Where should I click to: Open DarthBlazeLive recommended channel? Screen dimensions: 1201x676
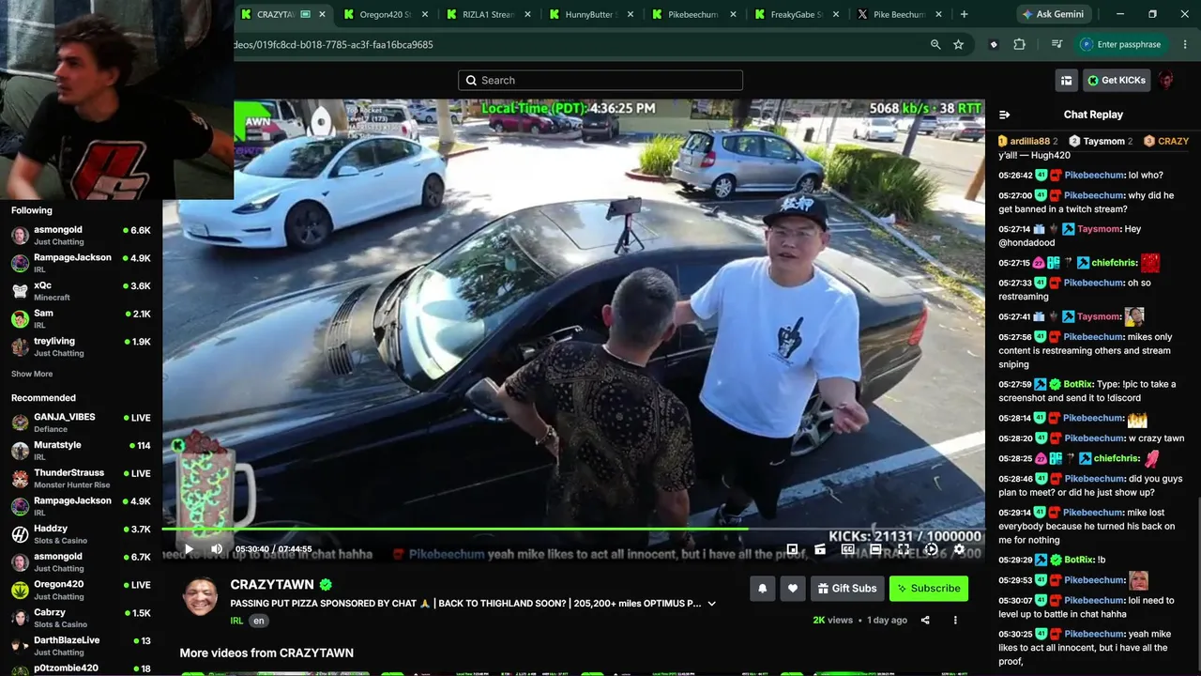pyautogui.click(x=81, y=645)
